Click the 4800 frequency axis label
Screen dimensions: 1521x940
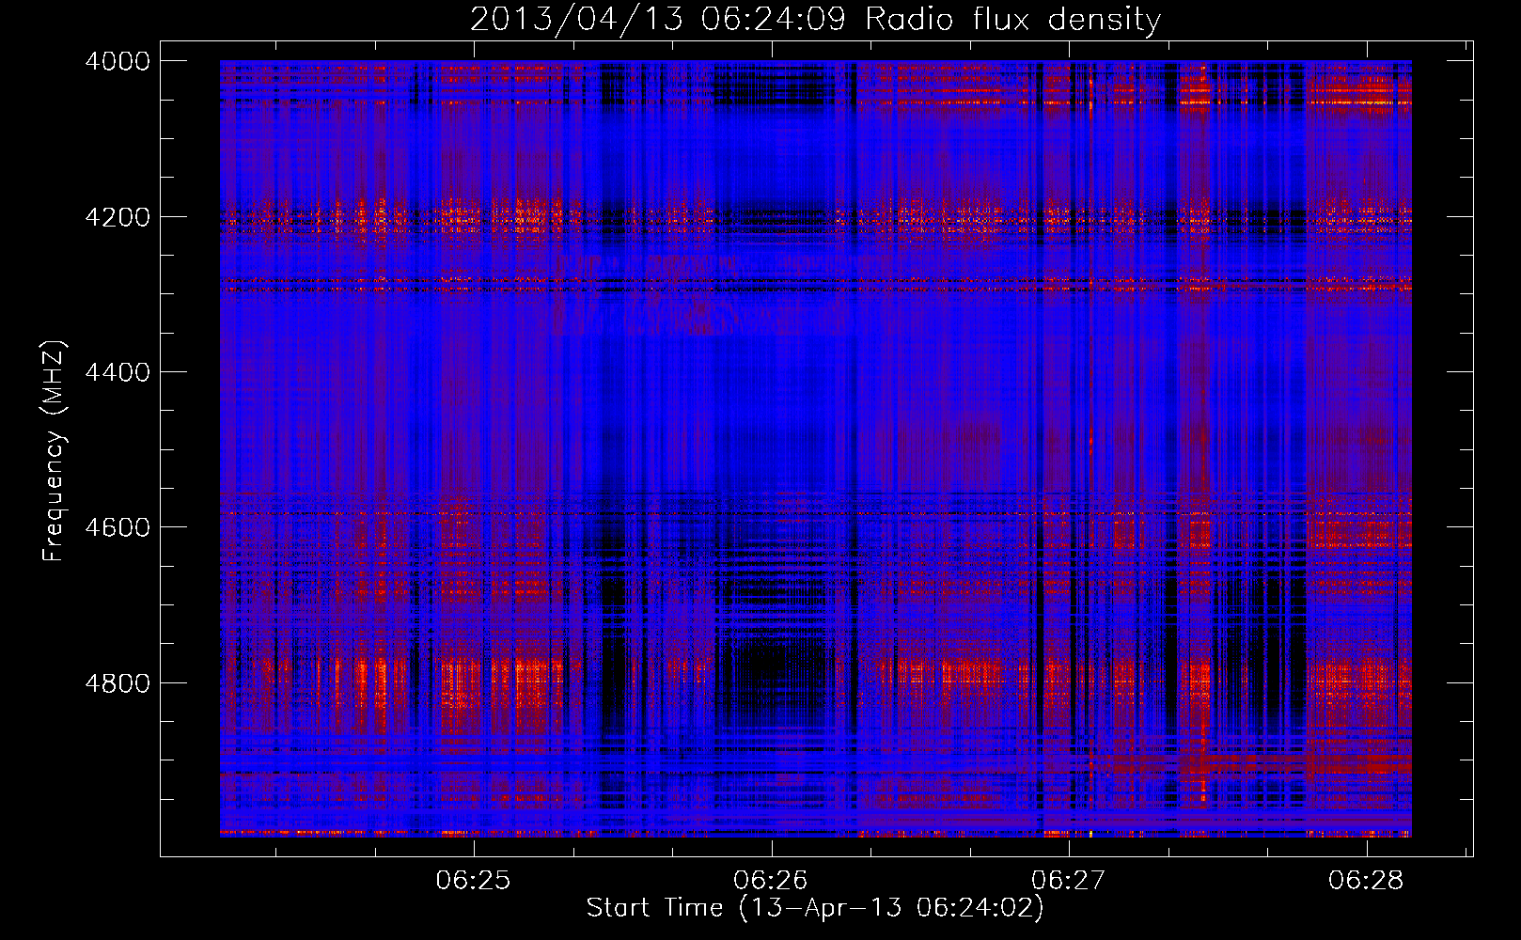click(118, 683)
